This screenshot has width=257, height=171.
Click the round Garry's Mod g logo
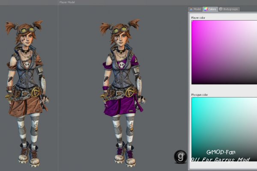tap(180, 156)
